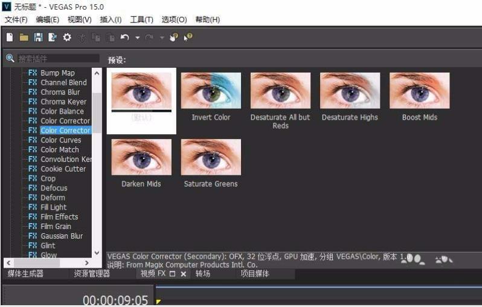Select the Color Balance effect
Screen dimensions: 482x307
pos(62,111)
